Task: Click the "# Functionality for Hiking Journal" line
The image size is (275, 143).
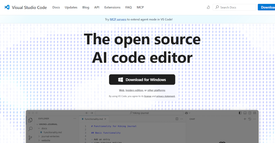Action: (114, 126)
